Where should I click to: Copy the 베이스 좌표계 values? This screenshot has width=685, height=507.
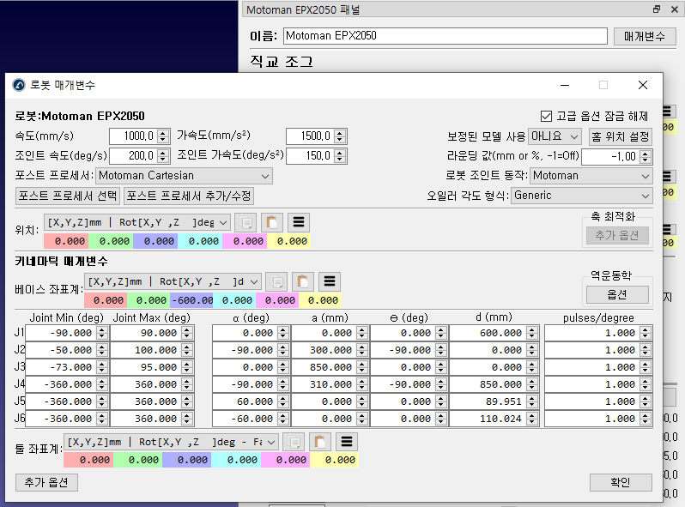276,281
